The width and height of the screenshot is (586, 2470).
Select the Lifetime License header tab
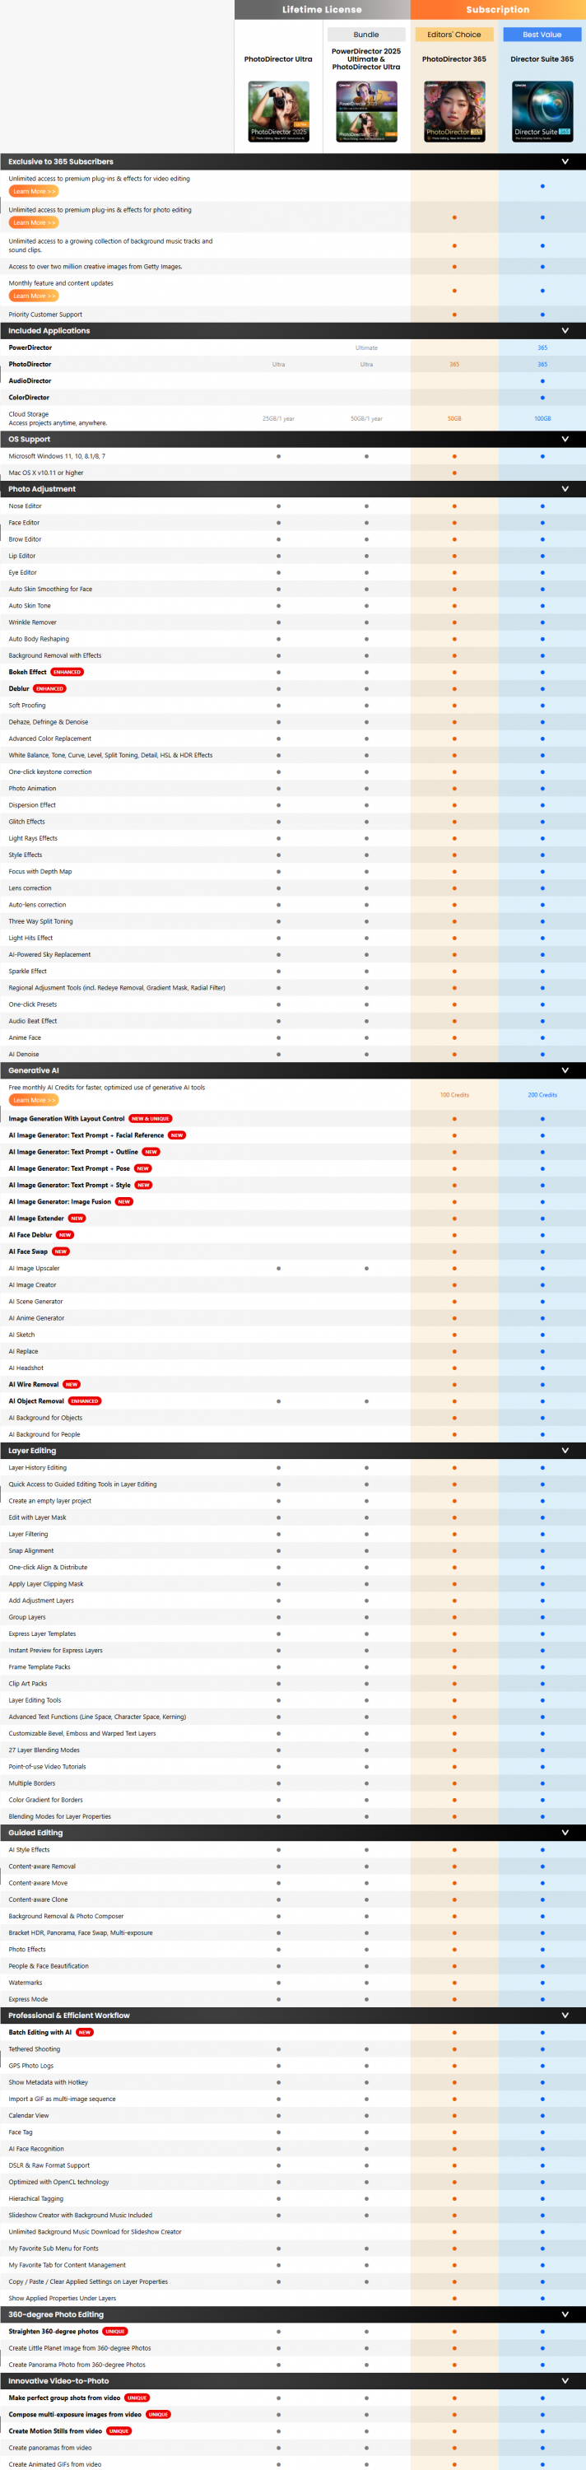pos(323,10)
